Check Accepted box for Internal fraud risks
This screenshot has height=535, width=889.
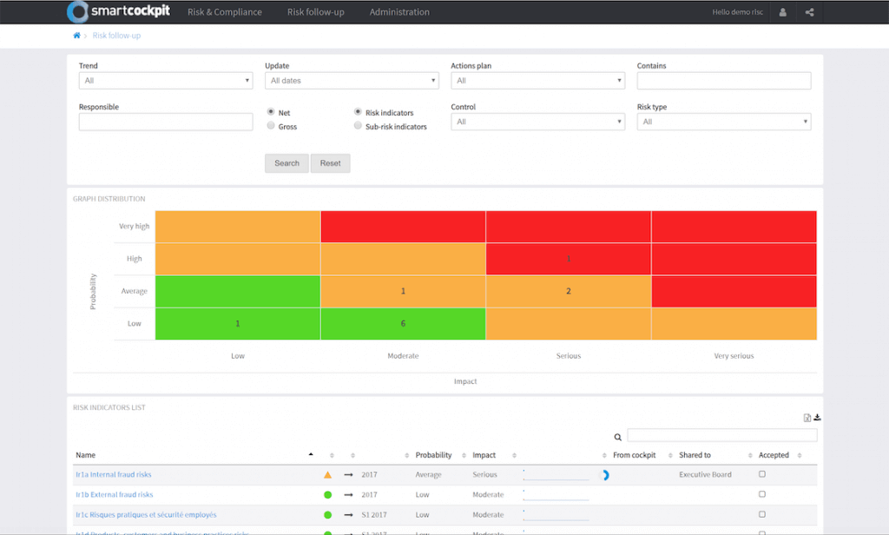click(x=762, y=474)
